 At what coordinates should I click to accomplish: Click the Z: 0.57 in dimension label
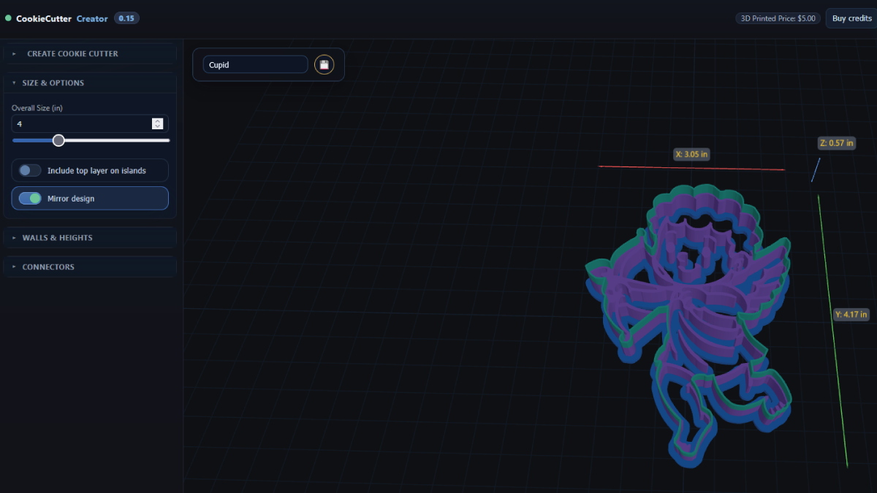click(836, 143)
